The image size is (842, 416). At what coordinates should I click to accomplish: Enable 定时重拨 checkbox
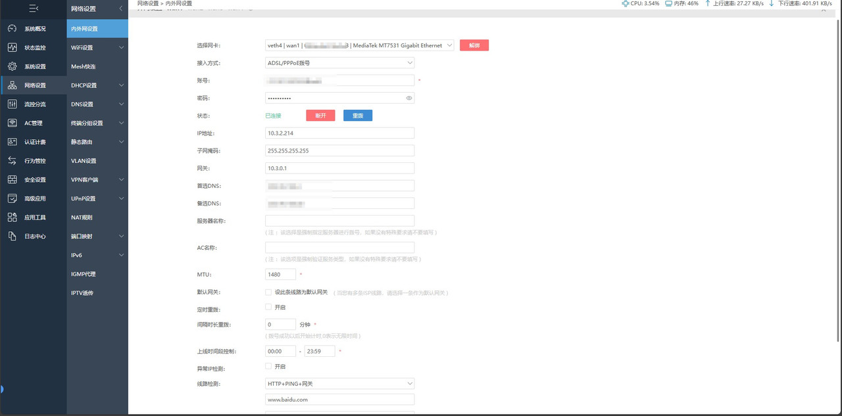click(268, 307)
